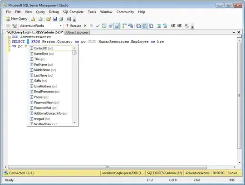This screenshot has width=245, height=185.
Task: Click the Save file disk icon
Action: pyautogui.click(x=55, y=19)
